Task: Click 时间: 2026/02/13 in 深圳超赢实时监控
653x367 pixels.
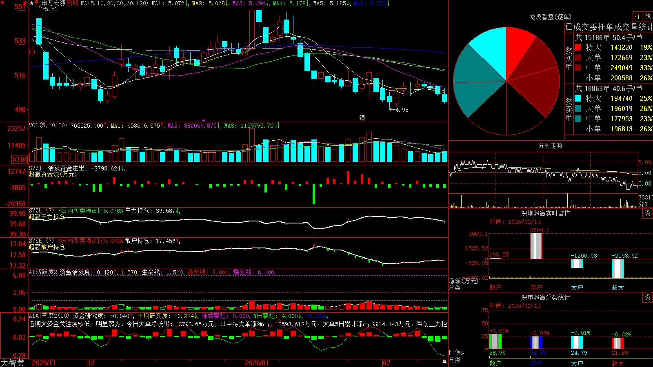Action: coord(515,222)
